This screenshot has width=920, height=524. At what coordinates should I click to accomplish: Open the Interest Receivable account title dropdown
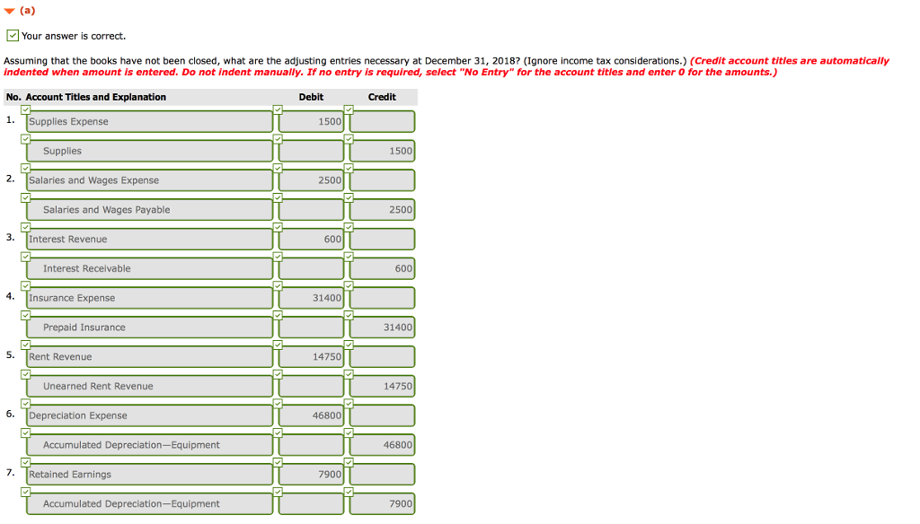coord(148,268)
